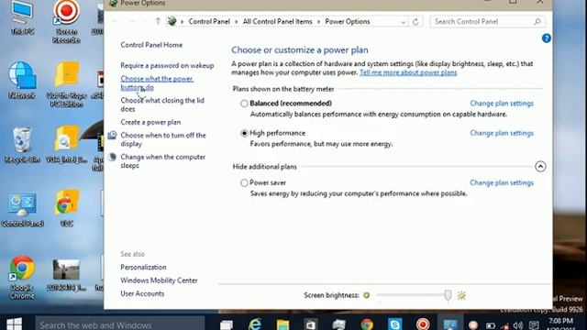
Task: Click the search magnifier in Control Panel
Action: (x=537, y=22)
